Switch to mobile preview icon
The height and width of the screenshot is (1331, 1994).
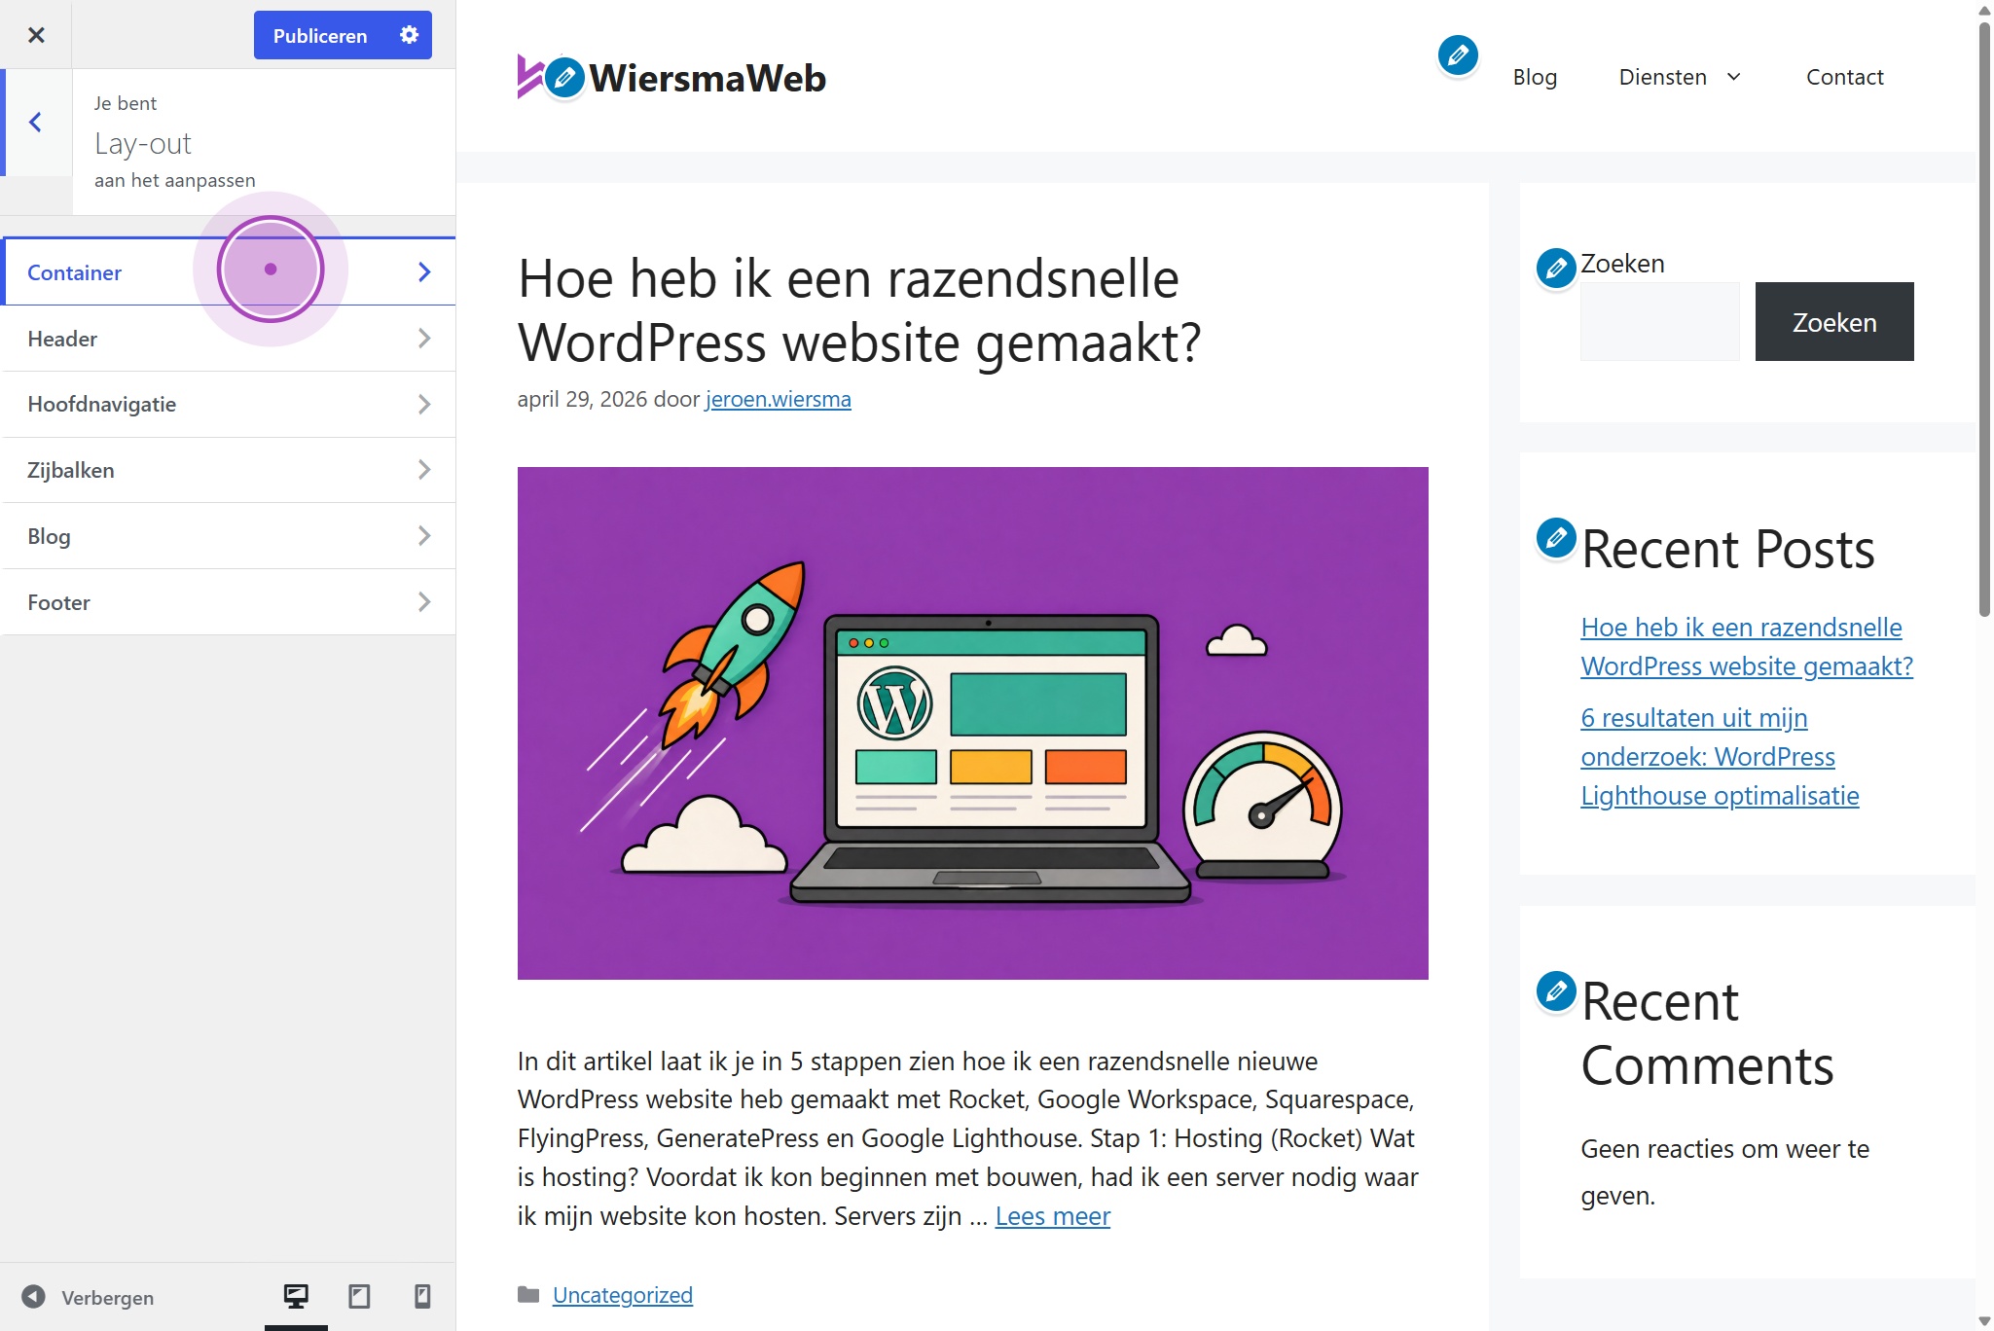422,1296
